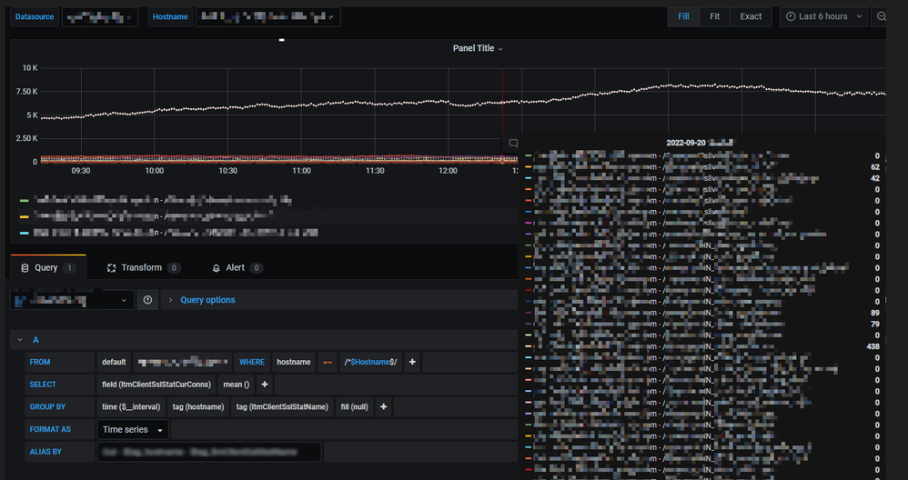This screenshot has width=908, height=480.
Task: Click the ALIAS BY input field
Action: point(209,452)
